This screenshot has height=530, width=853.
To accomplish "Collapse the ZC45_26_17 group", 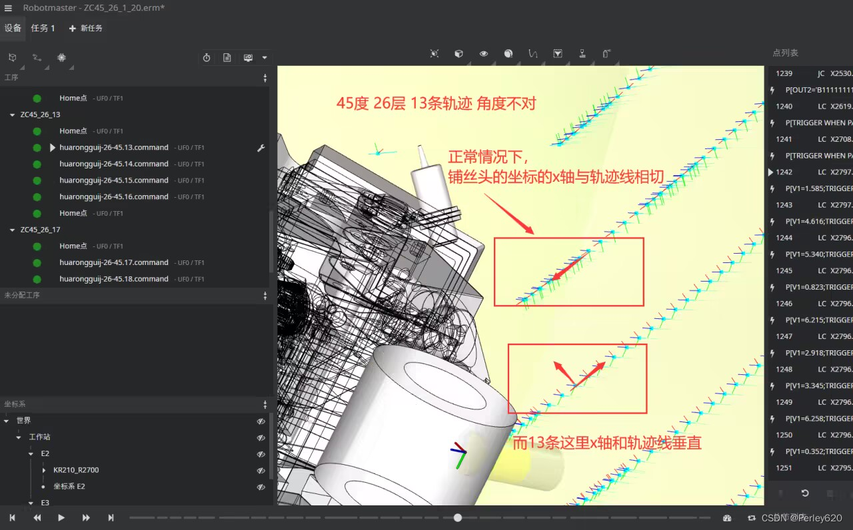I will pyautogui.click(x=12, y=230).
